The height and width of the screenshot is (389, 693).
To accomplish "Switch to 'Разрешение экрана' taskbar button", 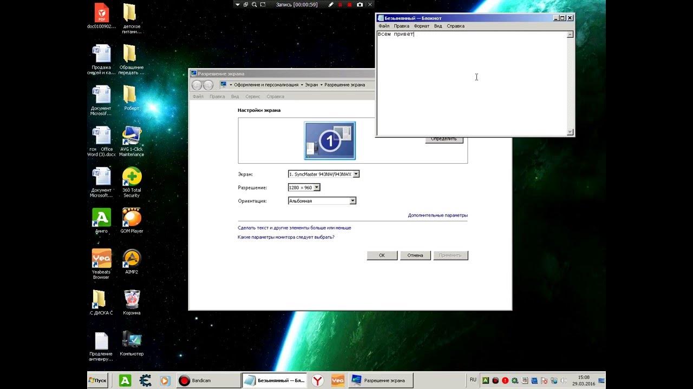I will pyautogui.click(x=380, y=380).
